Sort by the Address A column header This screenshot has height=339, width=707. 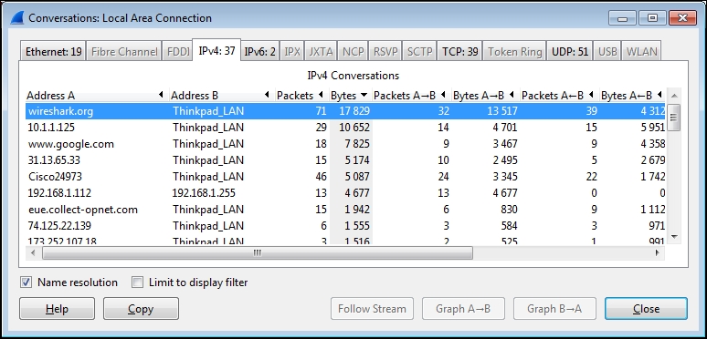click(x=96, y=96)
